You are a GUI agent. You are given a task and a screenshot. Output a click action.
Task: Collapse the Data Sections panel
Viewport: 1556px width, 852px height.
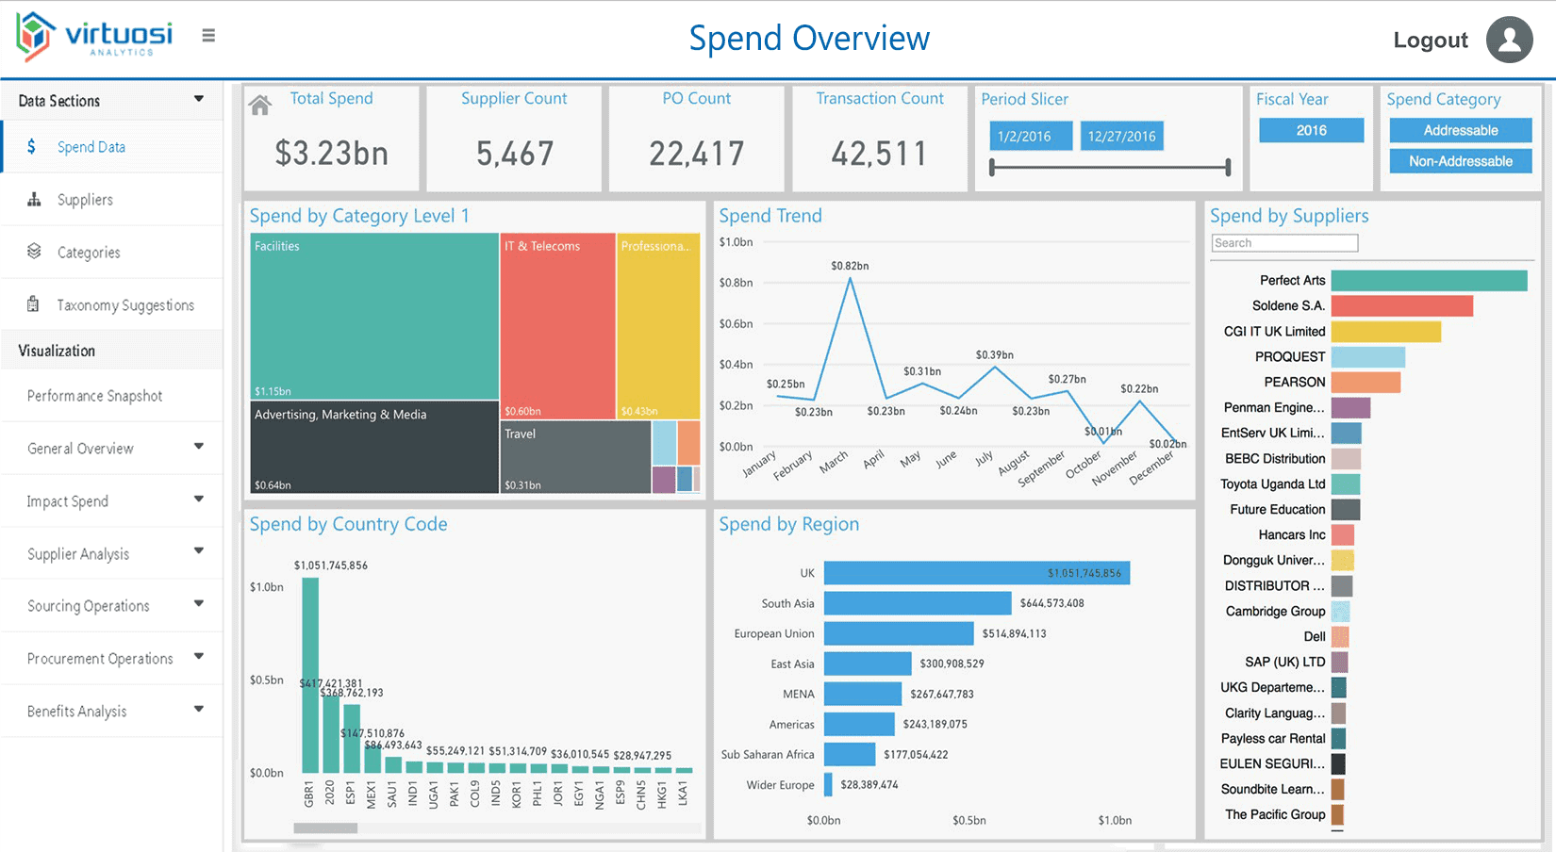click(x=199, y=99)
